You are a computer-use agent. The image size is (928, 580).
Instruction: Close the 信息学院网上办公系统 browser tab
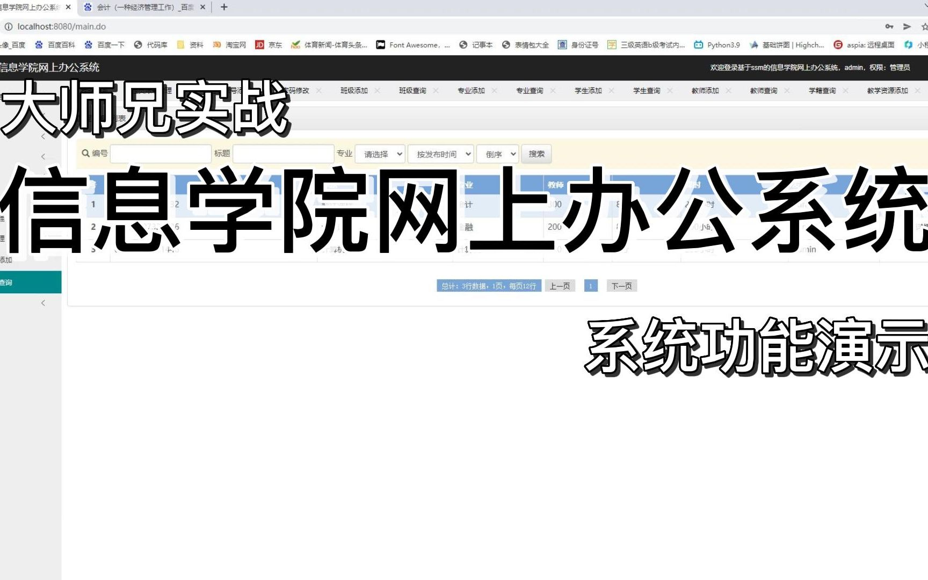coord(68,7)
